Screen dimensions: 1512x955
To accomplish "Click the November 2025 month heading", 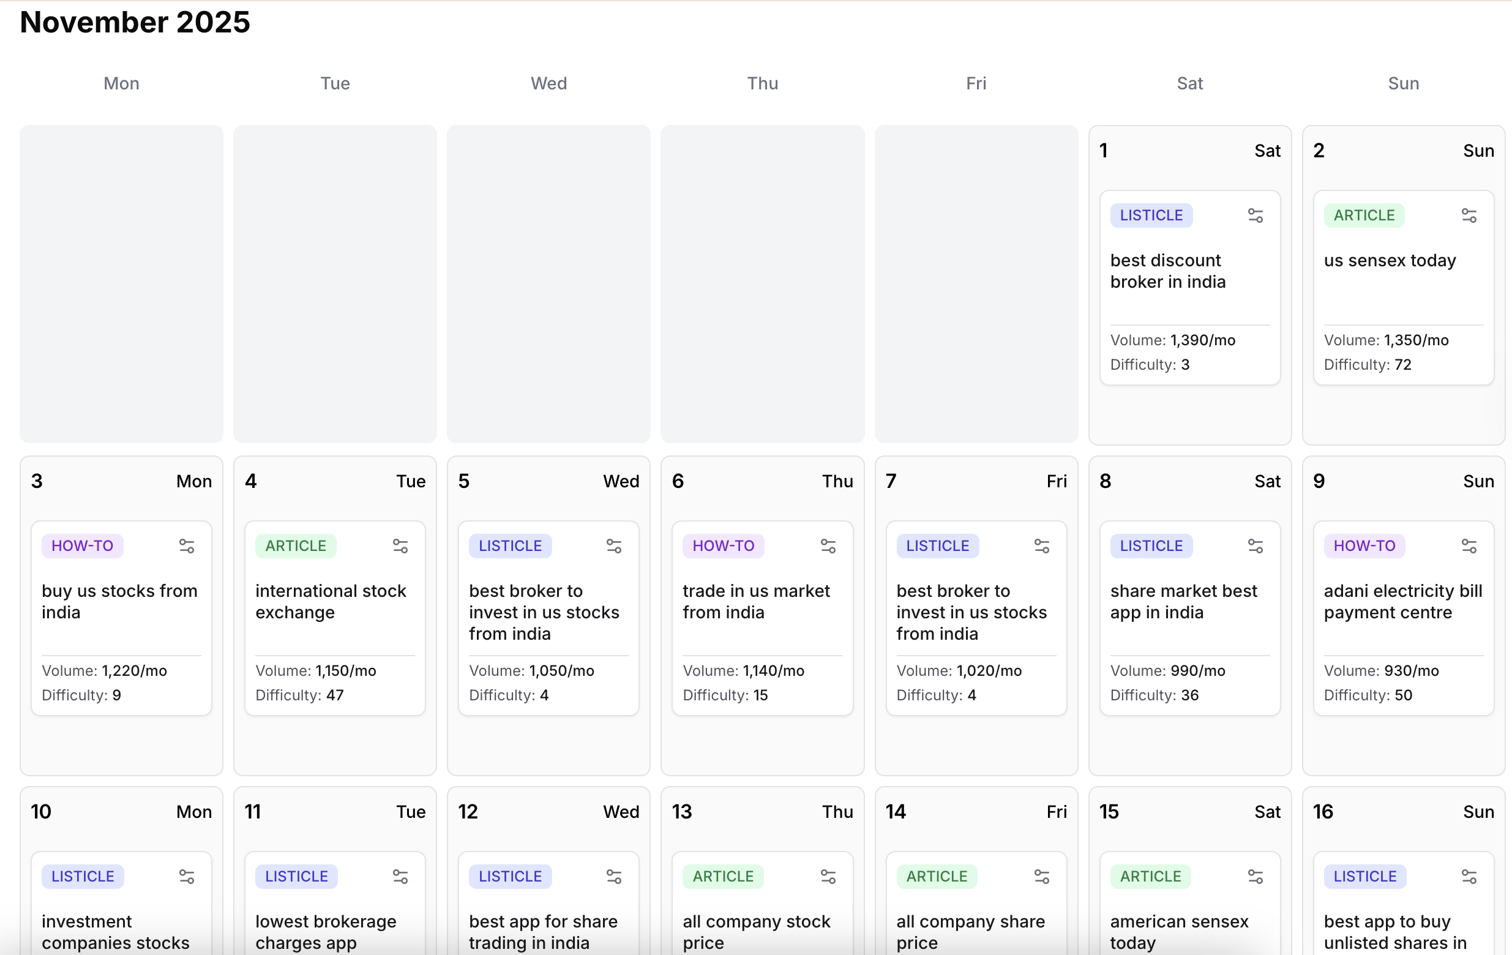I will [135, 23].
